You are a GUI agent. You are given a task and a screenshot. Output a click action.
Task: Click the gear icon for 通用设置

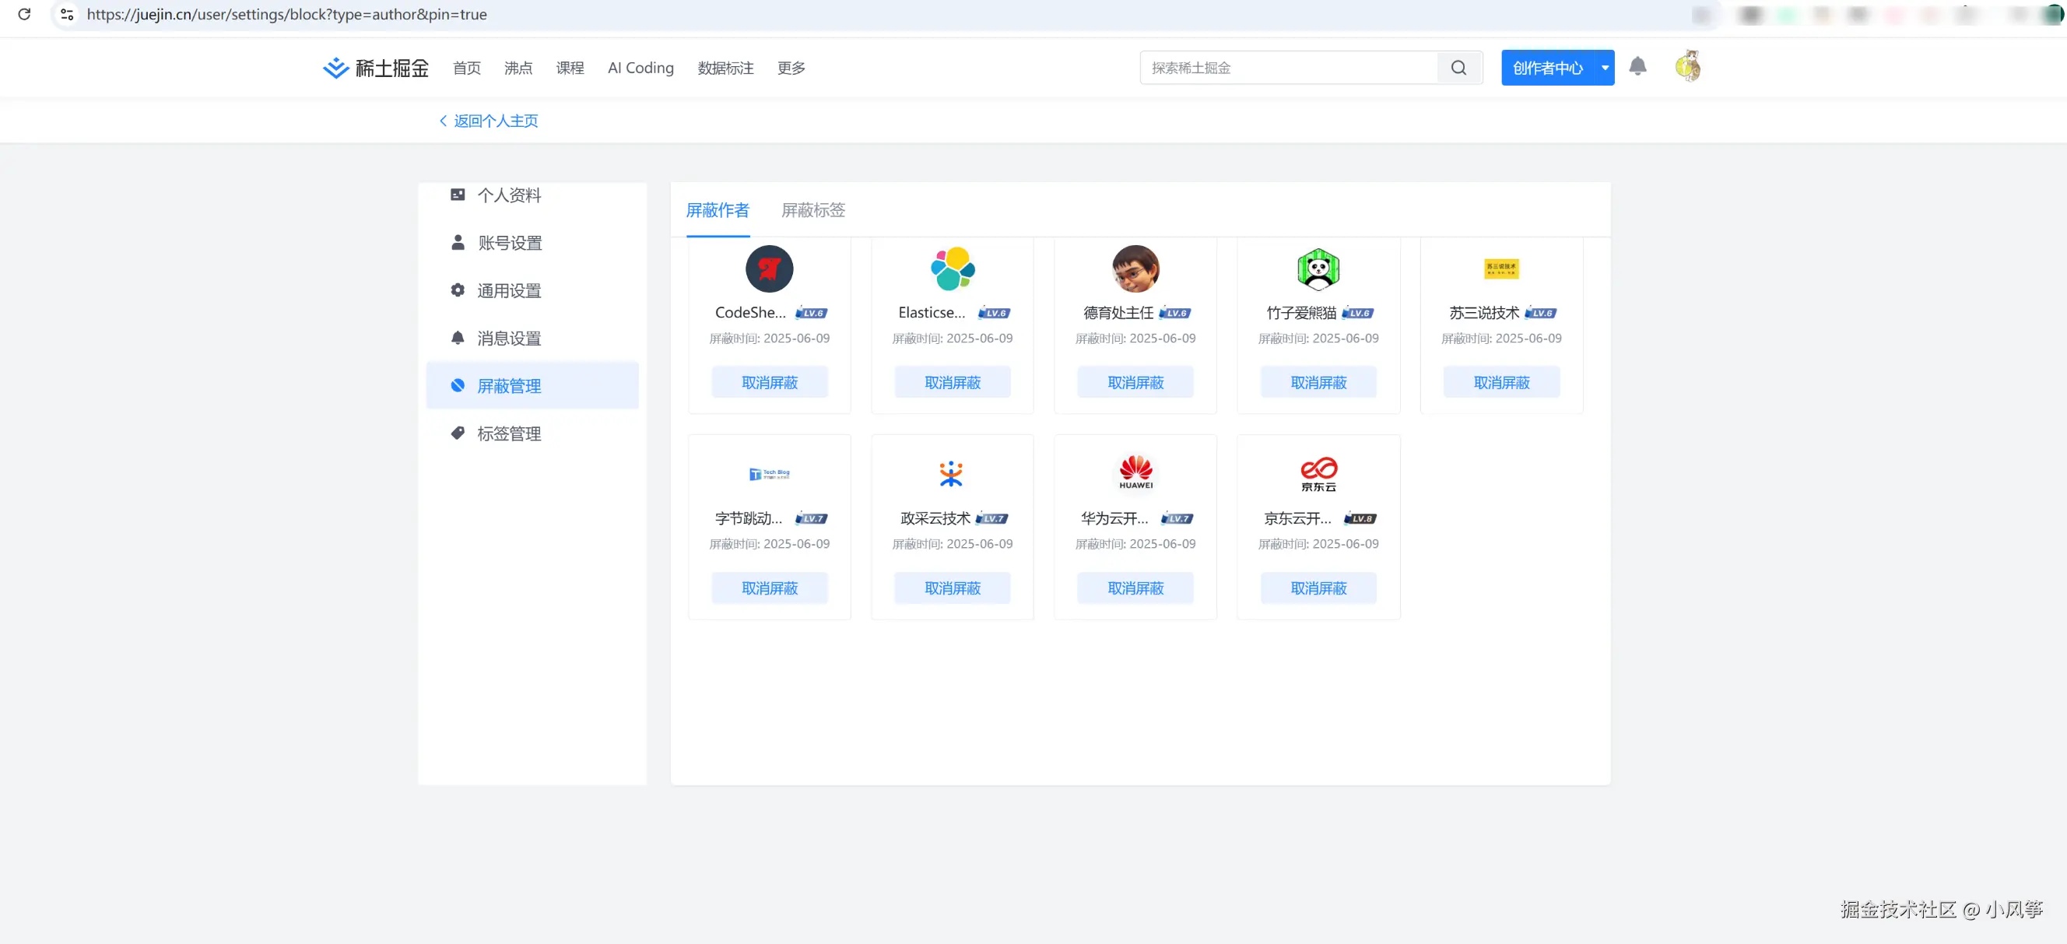point(458,290)
